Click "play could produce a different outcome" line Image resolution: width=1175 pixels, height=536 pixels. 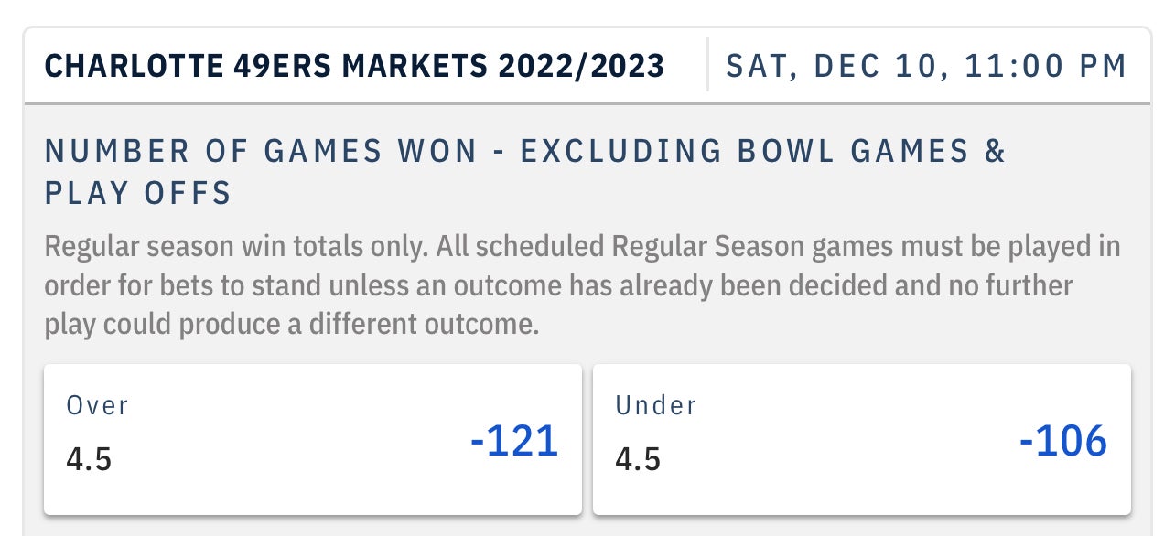pos(291,325)
